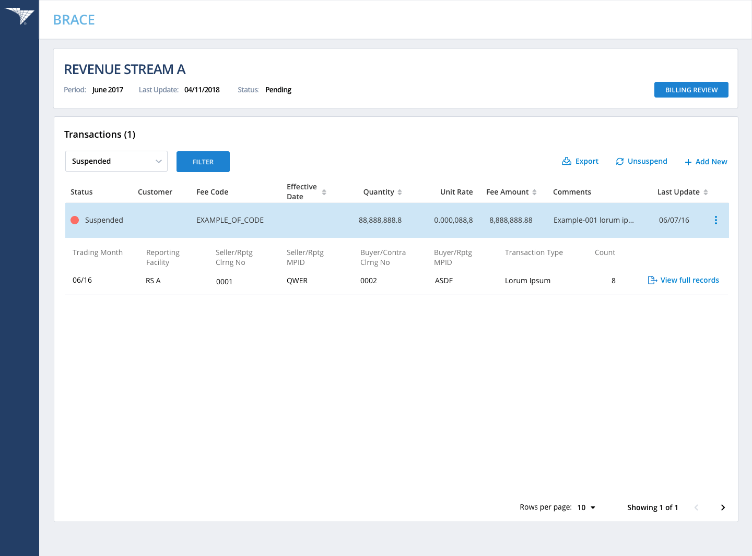Click the Customer column header
The image size is (752, 556).
coord(155,192)
